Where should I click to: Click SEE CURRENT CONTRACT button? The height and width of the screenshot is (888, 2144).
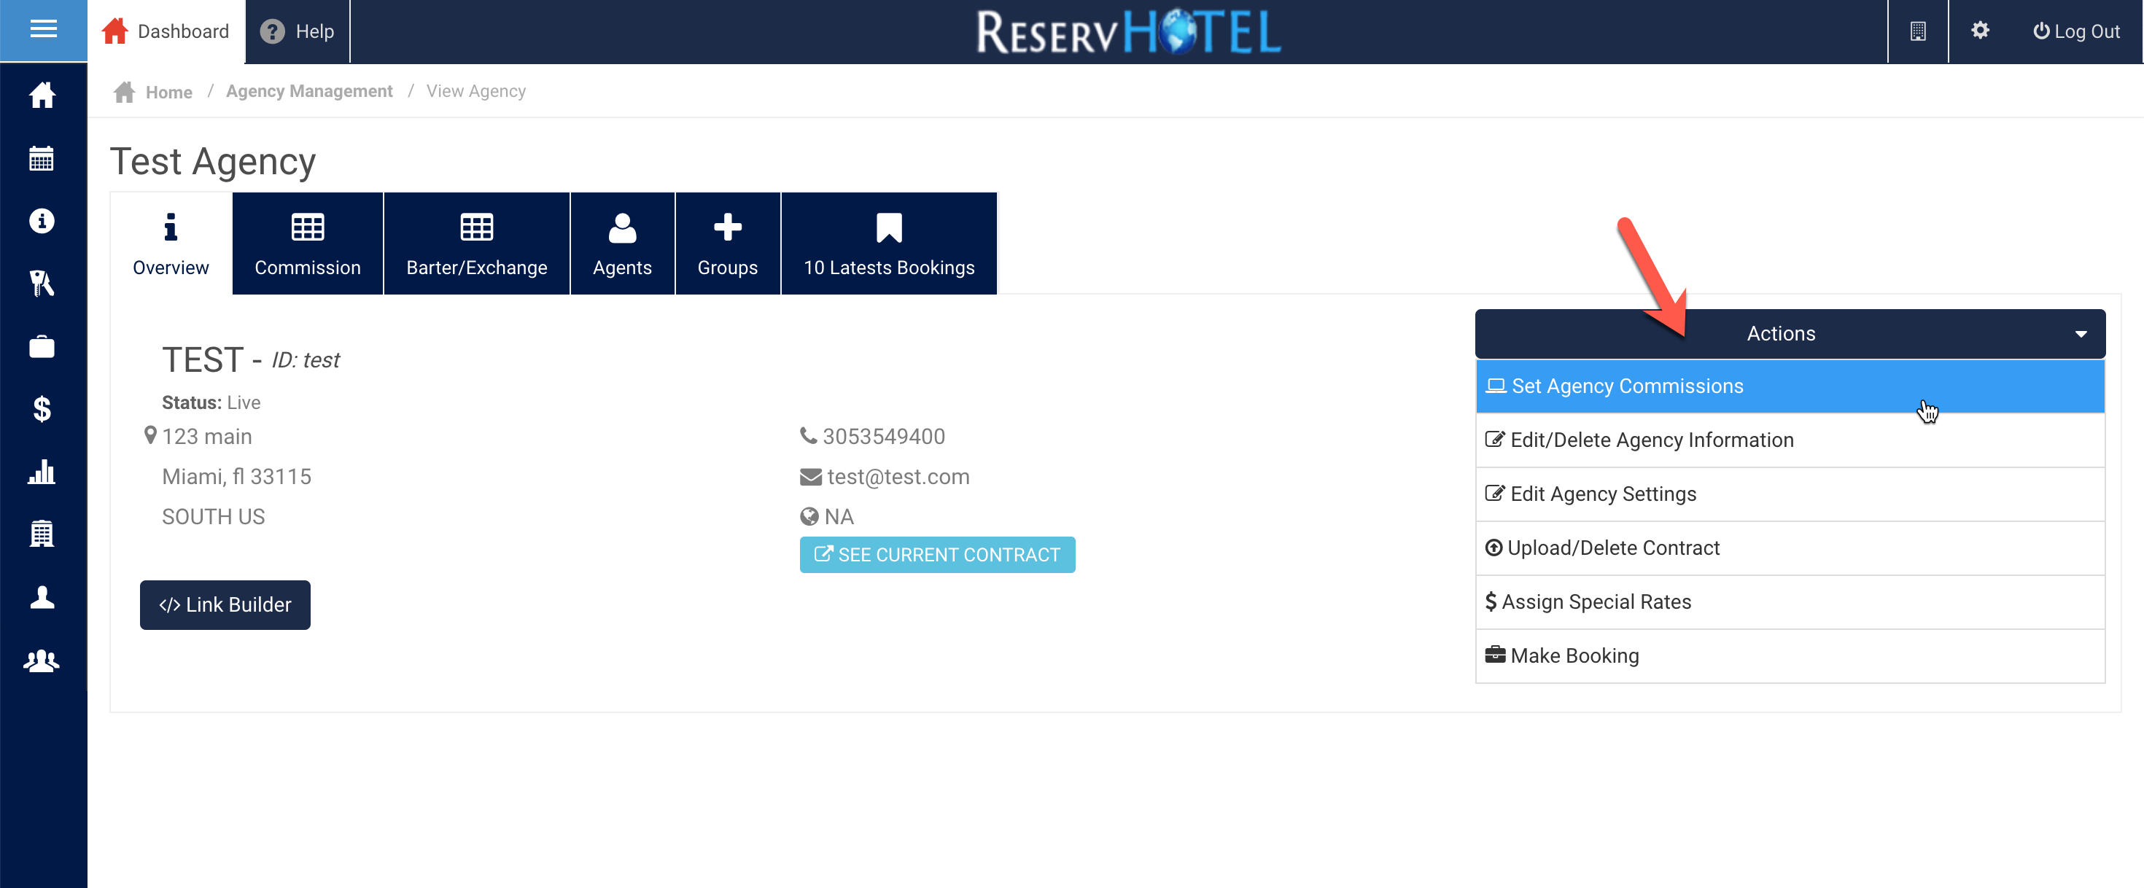[x=937, y=555]
